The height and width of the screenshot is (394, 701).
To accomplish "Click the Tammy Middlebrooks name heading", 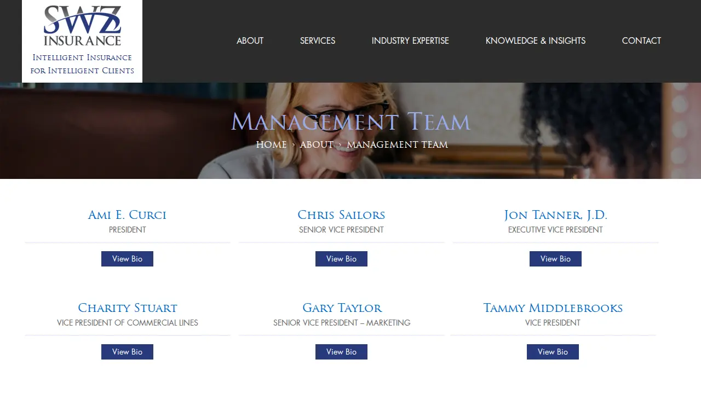I will point(553,308).
